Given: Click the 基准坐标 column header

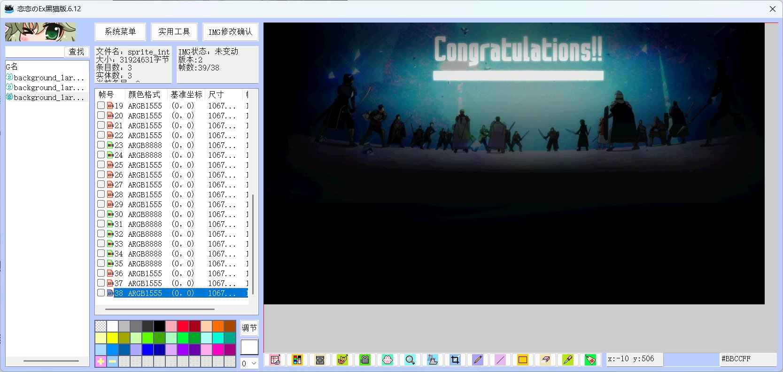Looking at the screenshot, I should (x=186, y=94).
